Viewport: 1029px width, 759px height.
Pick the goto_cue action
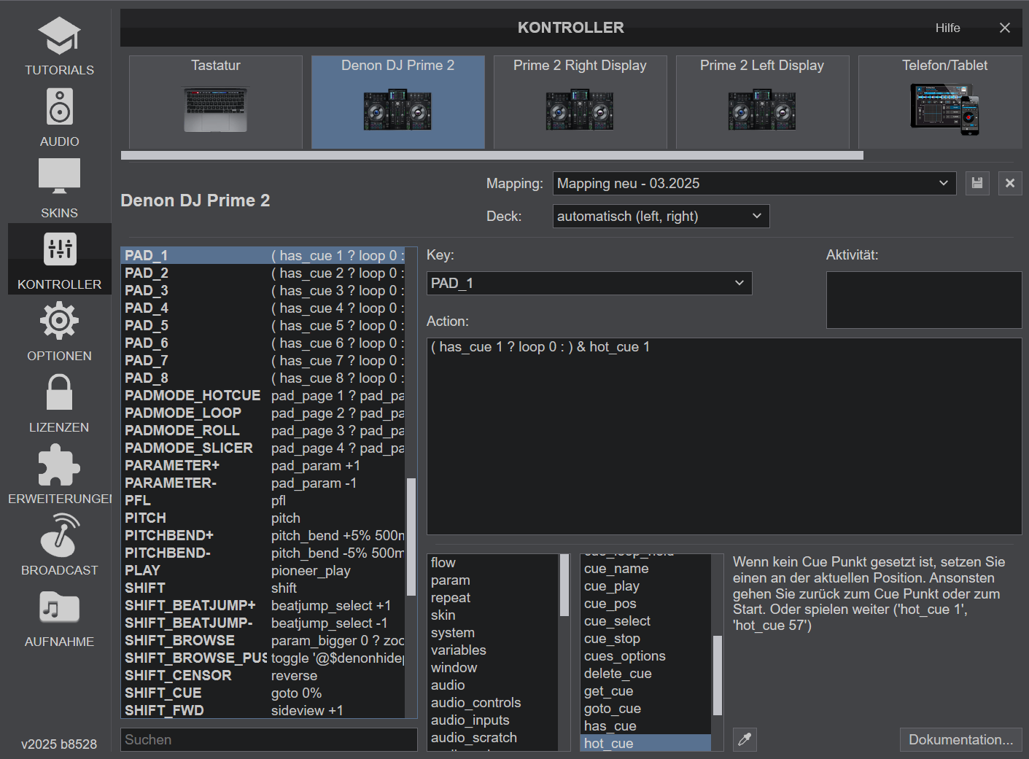coord(646,709)
